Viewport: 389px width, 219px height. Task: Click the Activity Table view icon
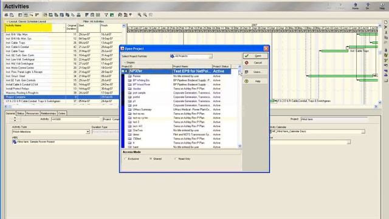point(20,15)
